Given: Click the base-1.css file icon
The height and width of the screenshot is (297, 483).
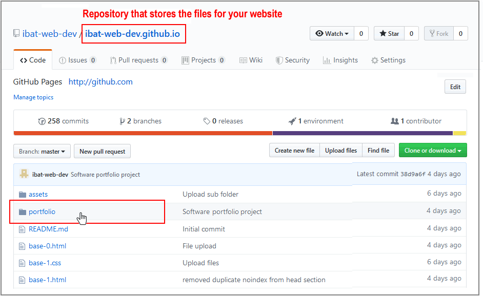Looking at the screenshot, I should (22, 263).
